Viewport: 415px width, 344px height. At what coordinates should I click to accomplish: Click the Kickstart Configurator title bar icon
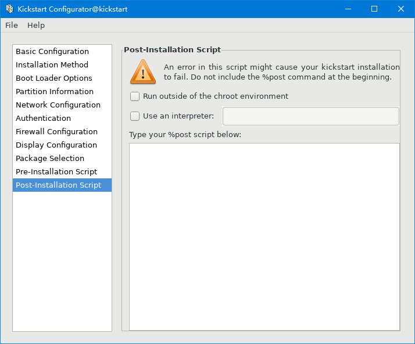(x=9, y=9)
